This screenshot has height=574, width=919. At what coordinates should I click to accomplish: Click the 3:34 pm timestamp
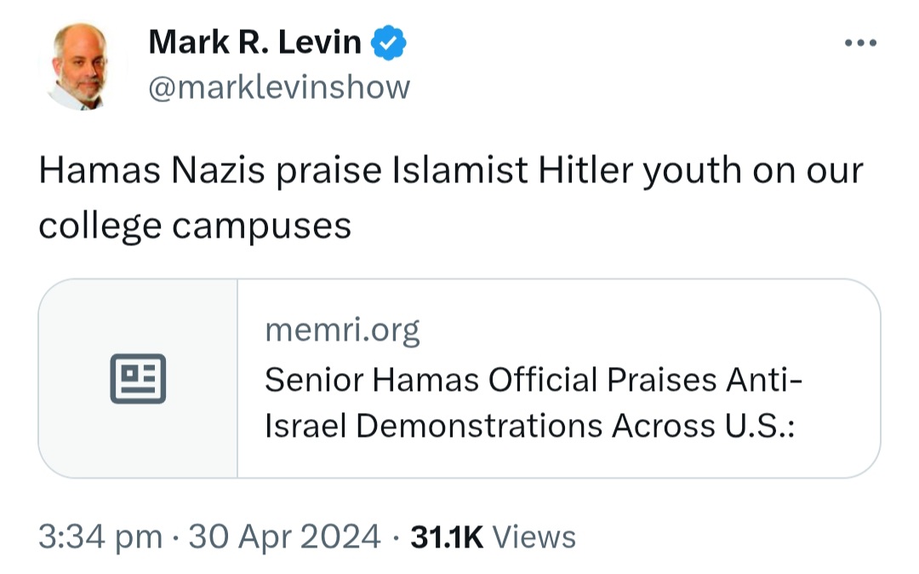100,537
